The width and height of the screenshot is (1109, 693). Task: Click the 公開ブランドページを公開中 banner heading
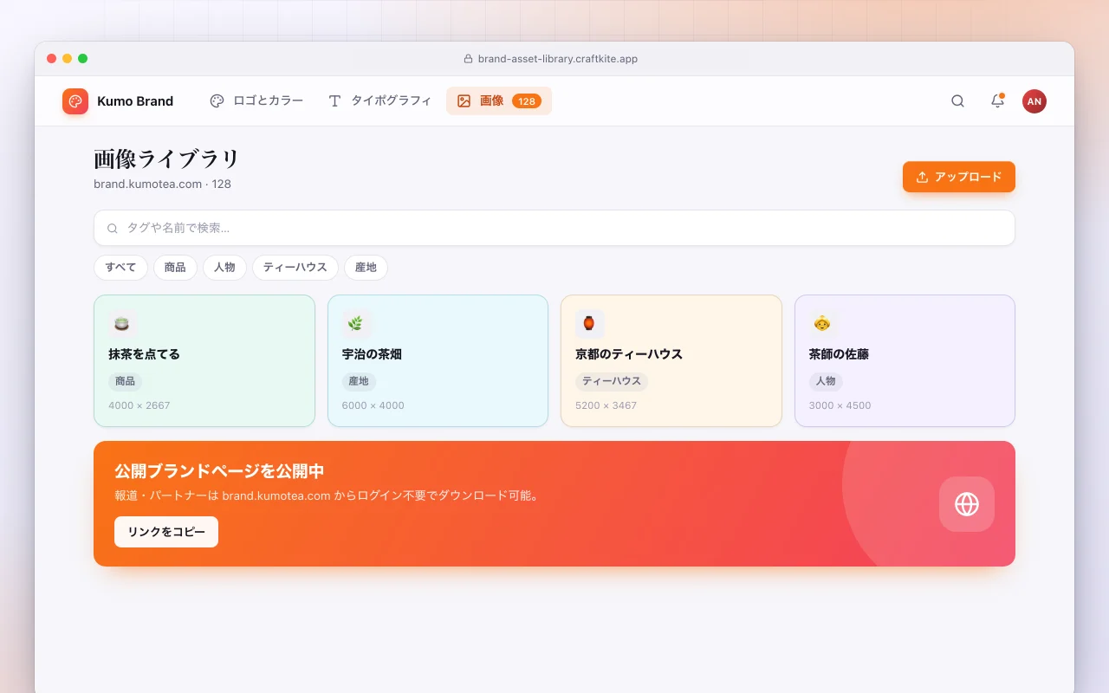[219, 471]
